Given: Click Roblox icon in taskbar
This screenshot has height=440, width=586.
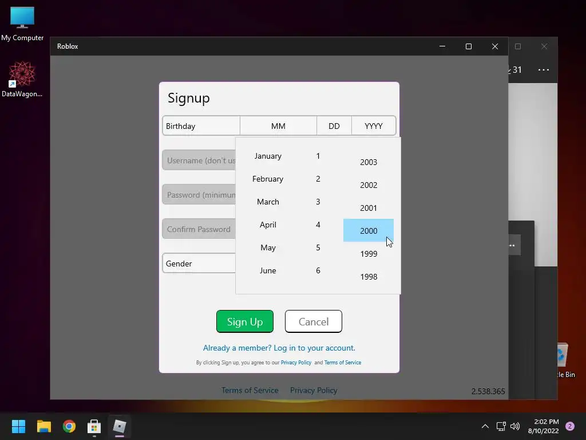Looking at the screenshot, I should 119,426.
